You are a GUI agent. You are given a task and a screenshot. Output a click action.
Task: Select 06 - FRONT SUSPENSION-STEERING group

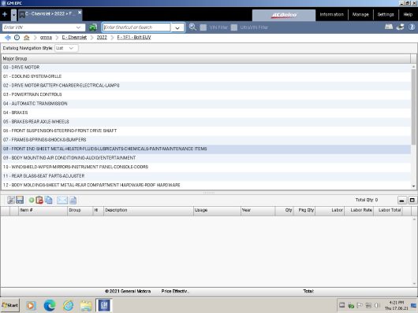[206, 131]
